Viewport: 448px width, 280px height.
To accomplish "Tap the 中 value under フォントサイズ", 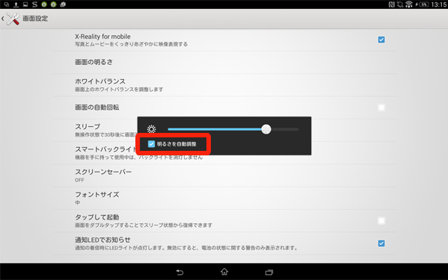I will pos(78,202).
